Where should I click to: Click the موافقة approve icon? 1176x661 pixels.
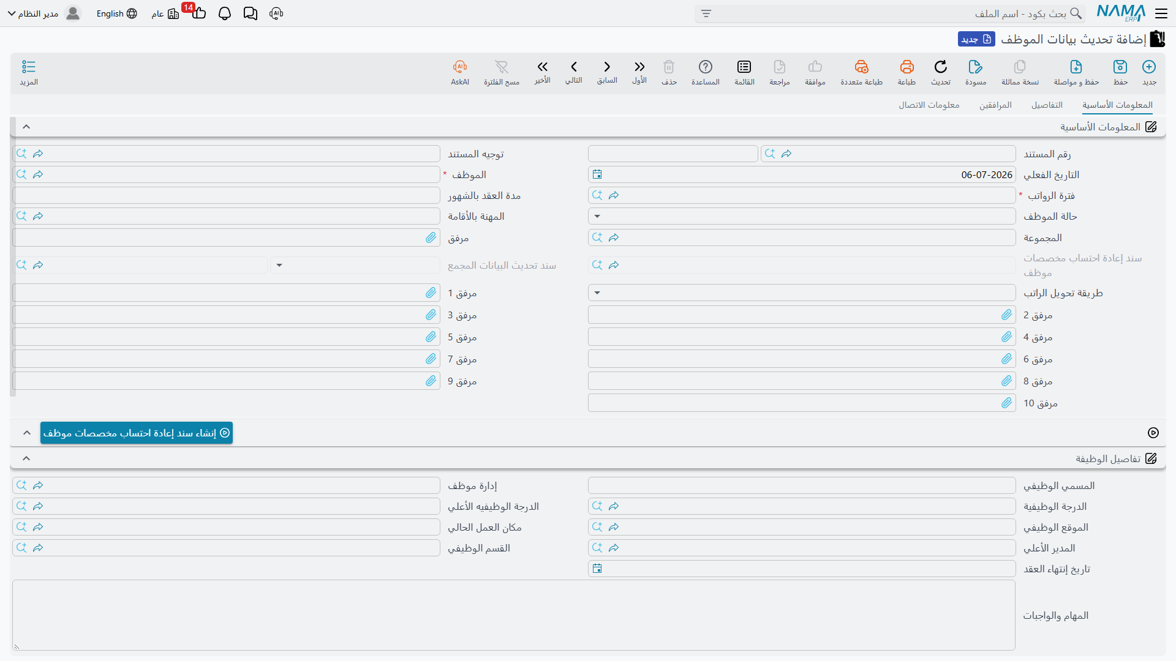(815, 67)
